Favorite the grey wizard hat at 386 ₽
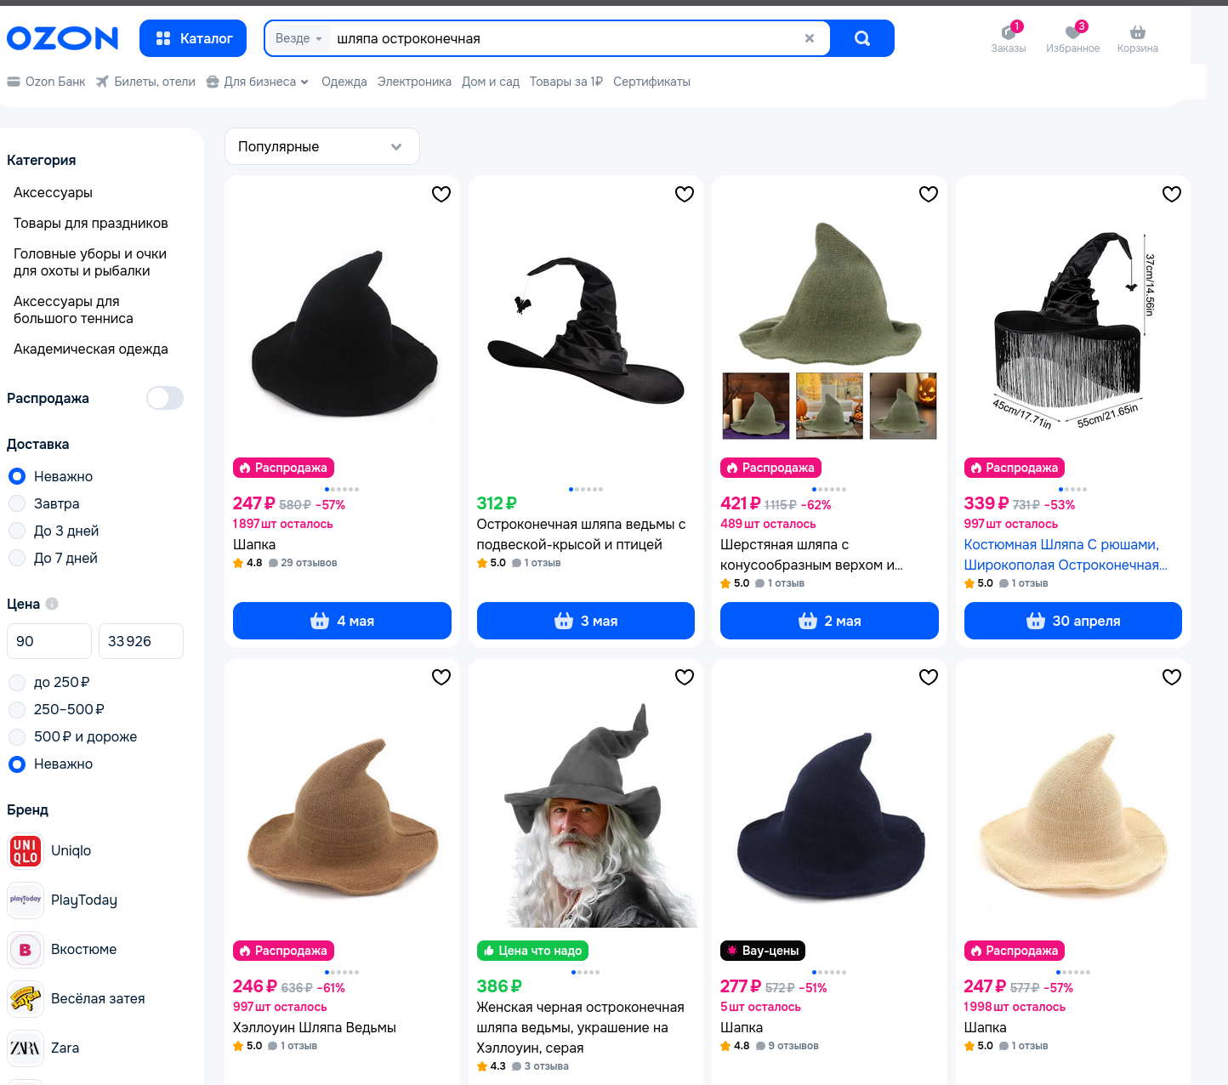 pos(685,677)
